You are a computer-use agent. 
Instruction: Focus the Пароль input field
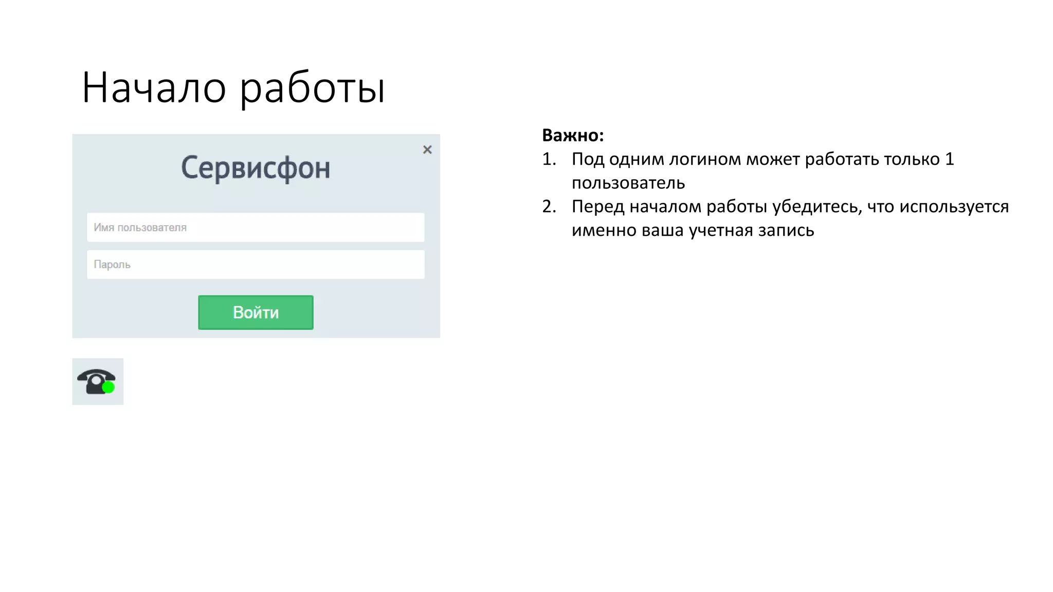256,265
